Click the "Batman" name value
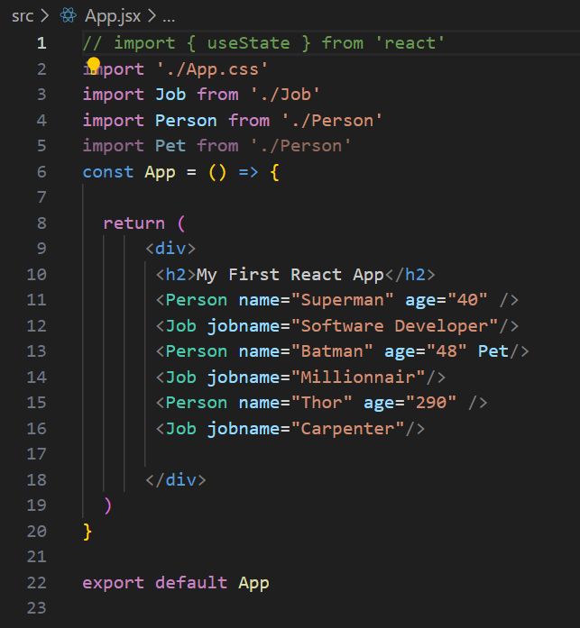 coord(332,351)
